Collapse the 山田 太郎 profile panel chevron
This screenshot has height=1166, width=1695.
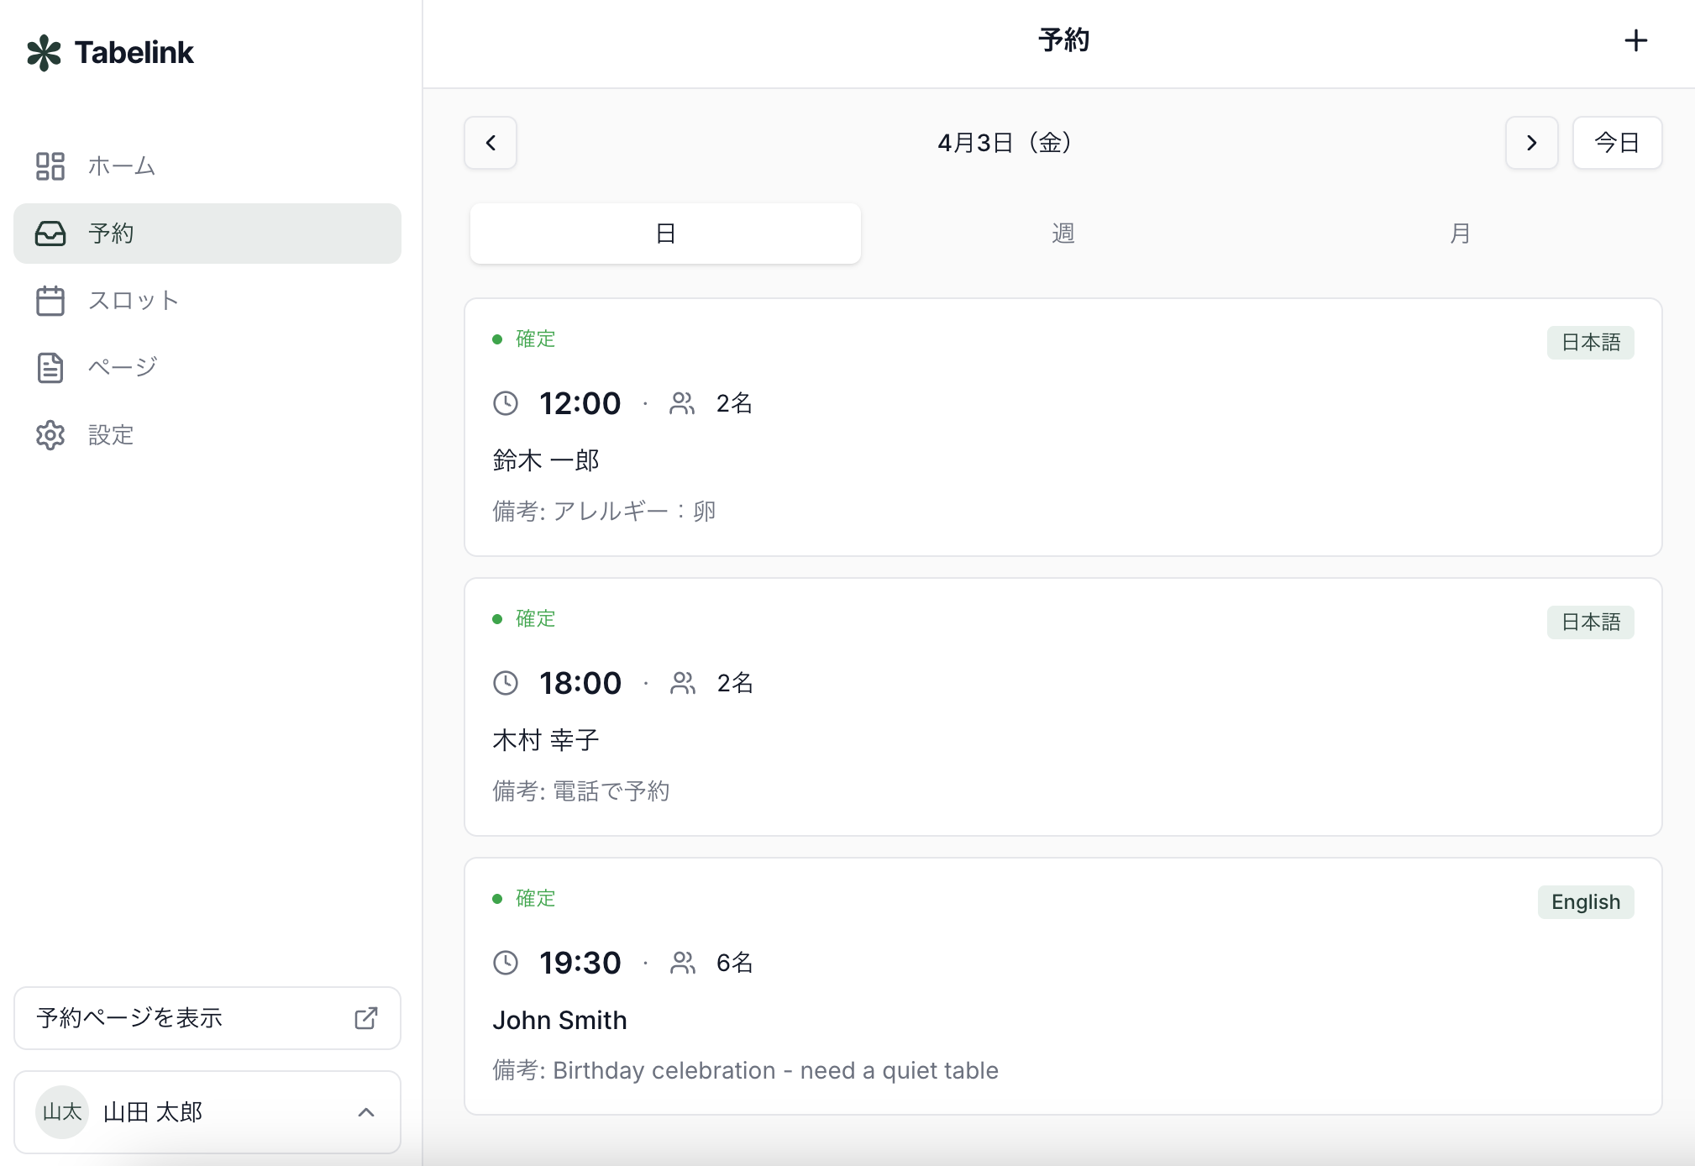[365, 1112]
